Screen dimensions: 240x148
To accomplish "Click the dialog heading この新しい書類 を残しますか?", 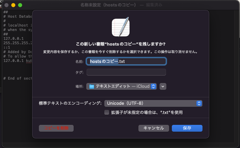I will click(x=121, y=44).
